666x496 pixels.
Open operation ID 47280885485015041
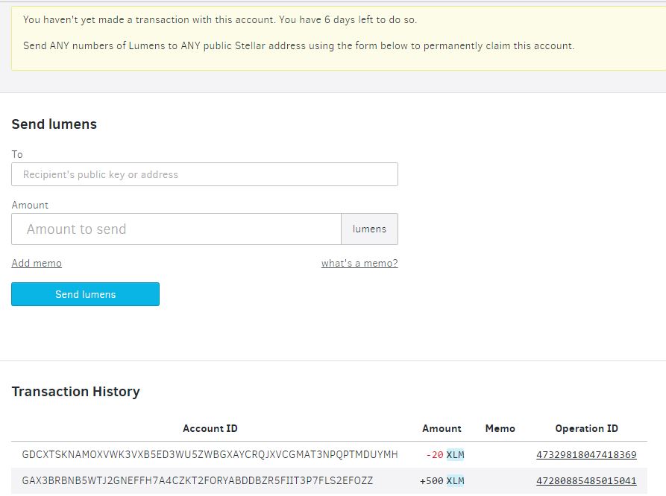click(586, 481)
